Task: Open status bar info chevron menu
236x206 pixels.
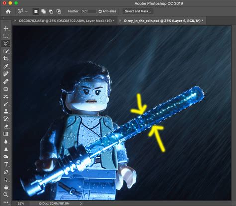Action: click(x=81, y=203)
